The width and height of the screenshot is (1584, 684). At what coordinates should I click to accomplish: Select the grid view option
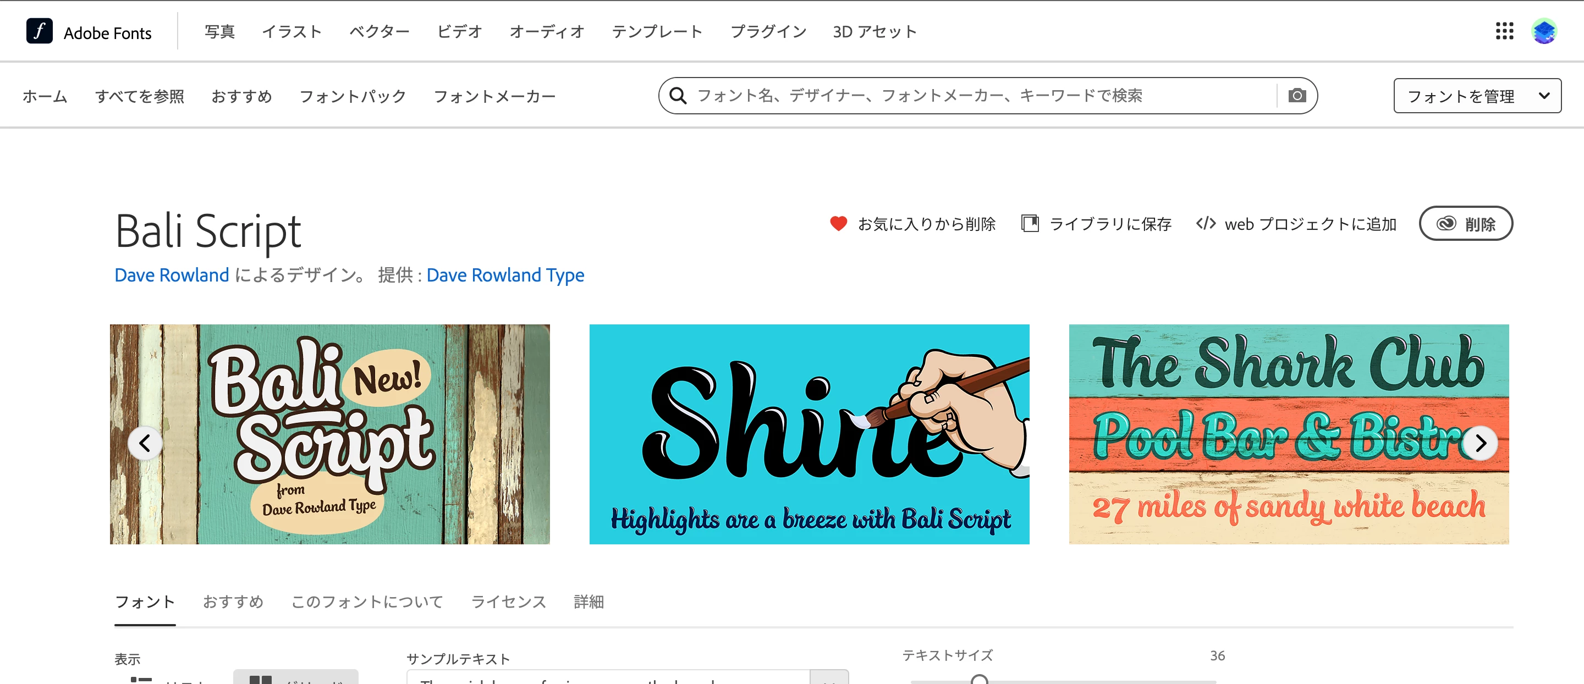(295, 679)
